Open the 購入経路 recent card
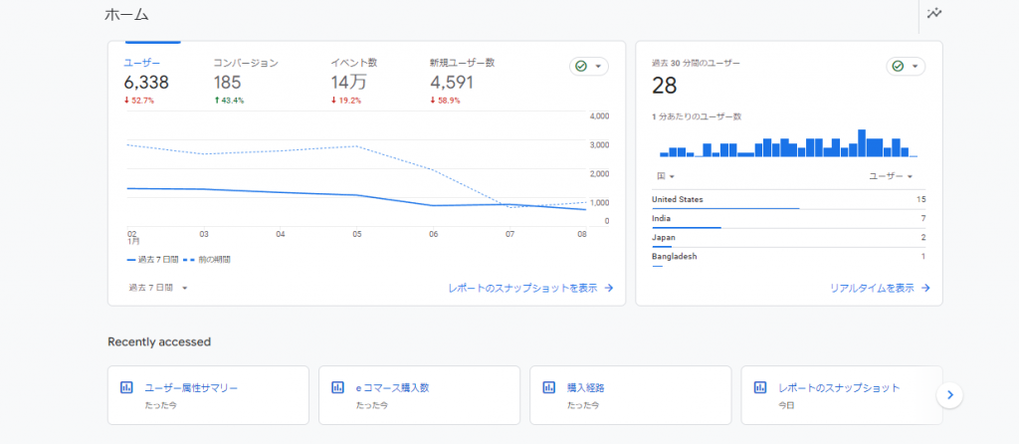Viewport: 1019px width, 444px height. tap(630, 395)
